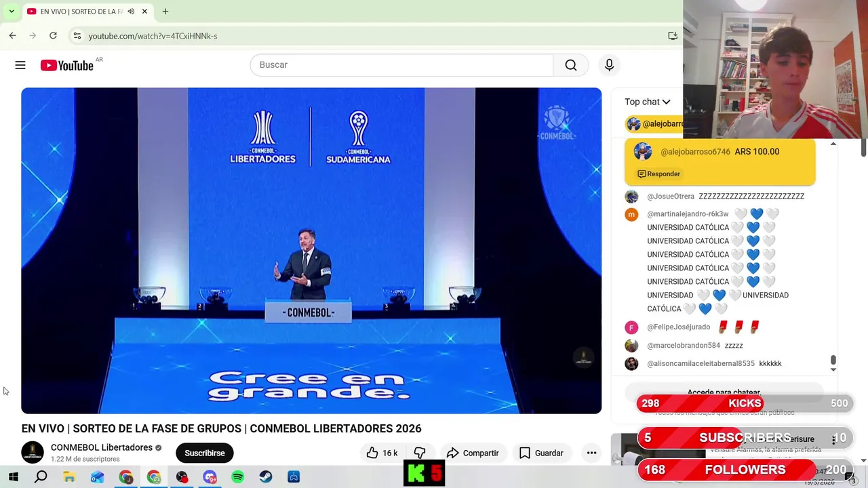
Task: Save video with Guardar button
Action: (x=541, y=453)
